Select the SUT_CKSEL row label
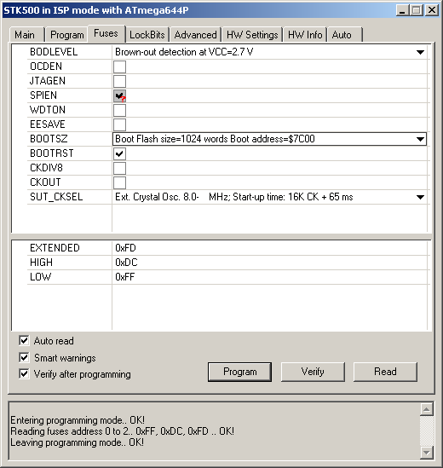443x468 pixels. (56, 197)
